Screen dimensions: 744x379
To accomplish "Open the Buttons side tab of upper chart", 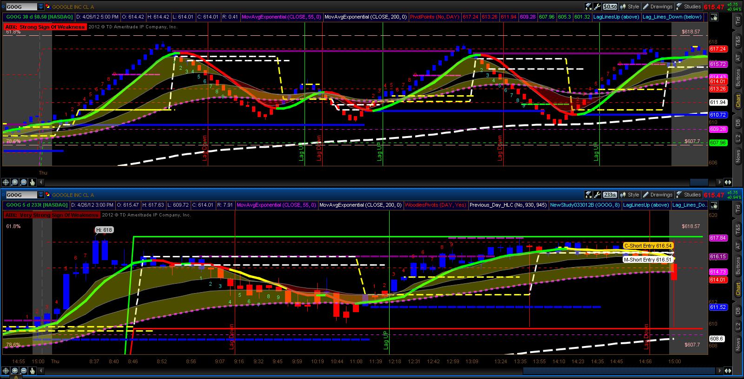I will pyautogui.click(x=738, y=78).
